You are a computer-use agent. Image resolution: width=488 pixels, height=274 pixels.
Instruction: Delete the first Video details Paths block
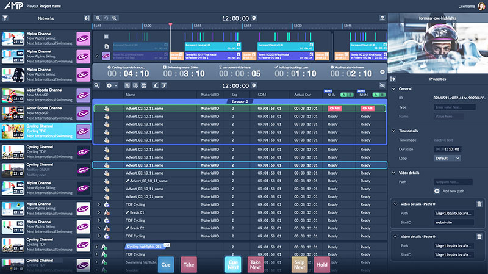point(479,204)
